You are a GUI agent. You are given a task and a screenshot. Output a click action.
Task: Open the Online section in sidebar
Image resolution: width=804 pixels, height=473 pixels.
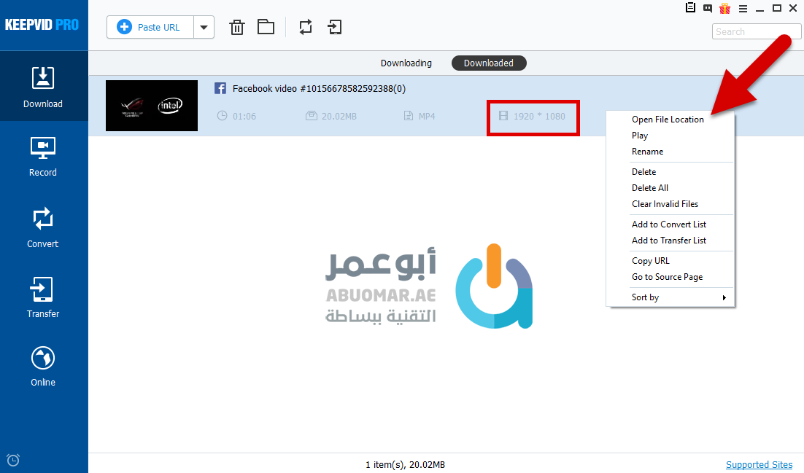coord(43,367)
